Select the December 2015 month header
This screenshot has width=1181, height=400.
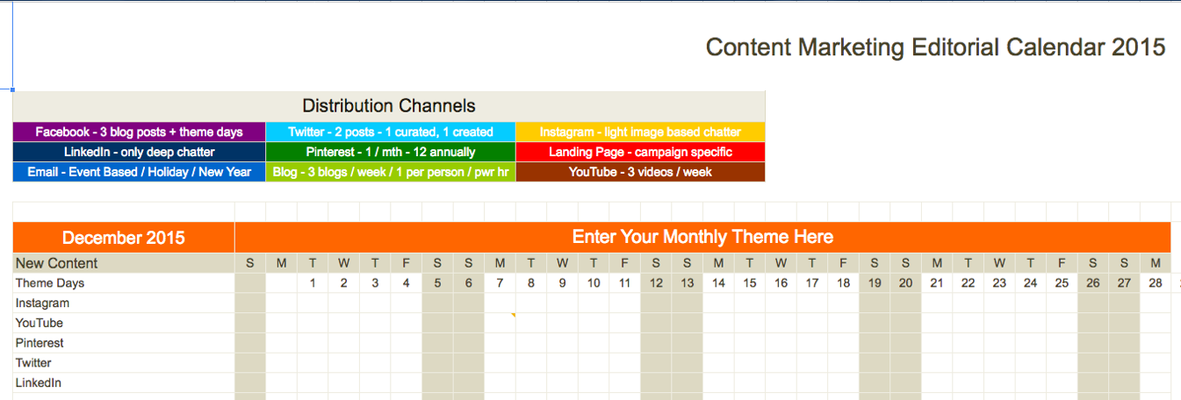coord(124,238)
